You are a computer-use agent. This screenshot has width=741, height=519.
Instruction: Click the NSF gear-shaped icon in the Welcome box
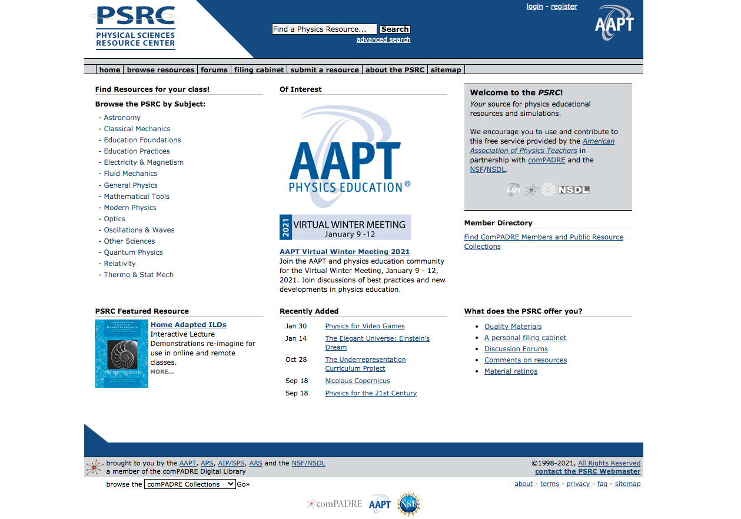coord(549,189)
